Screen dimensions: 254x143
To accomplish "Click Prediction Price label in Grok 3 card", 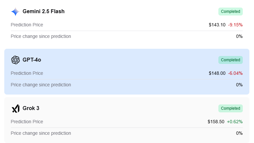I will (27, 122).
